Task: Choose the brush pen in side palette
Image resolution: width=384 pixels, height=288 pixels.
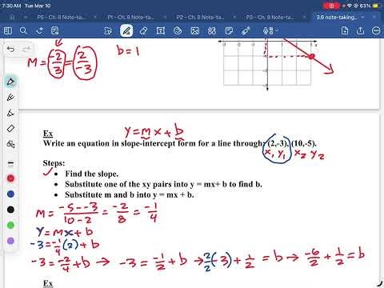Action: click(x=10, y=98)
